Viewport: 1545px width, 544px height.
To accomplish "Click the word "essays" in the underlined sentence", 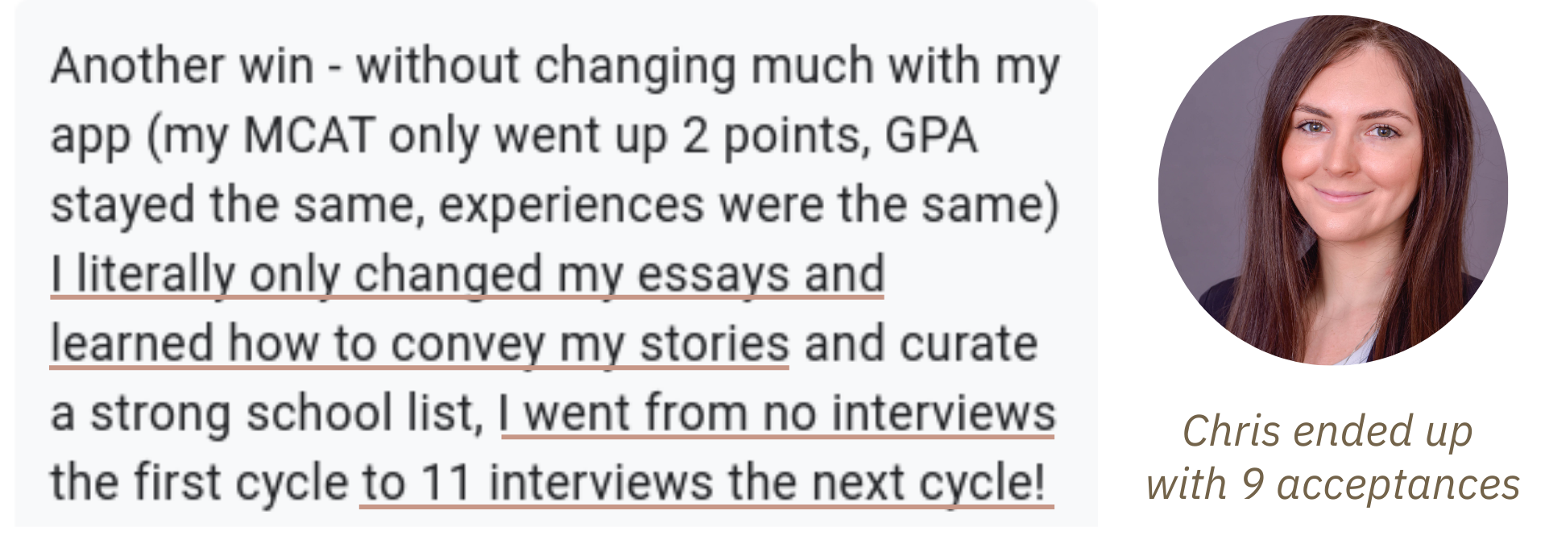I will click(713, 276).
